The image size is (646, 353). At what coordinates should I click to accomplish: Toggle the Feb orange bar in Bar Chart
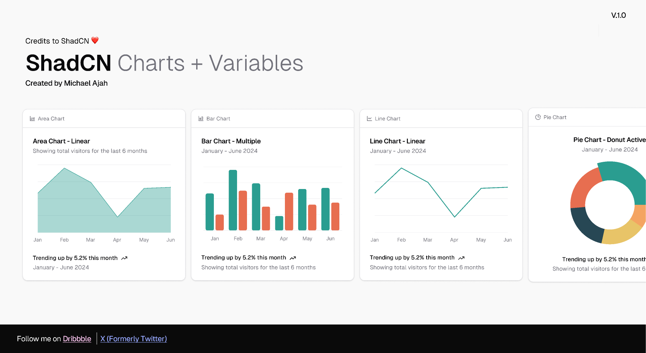pyautogui.click(x=243, y=211)
